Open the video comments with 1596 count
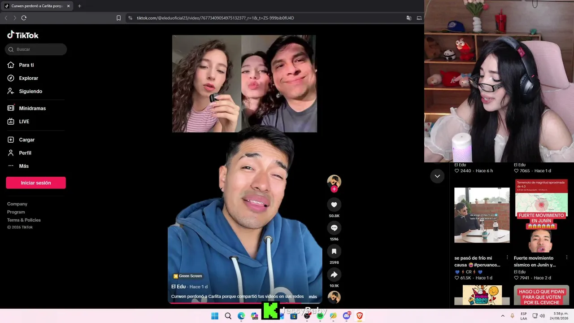The image size is (574, 323). coord(334,228)
